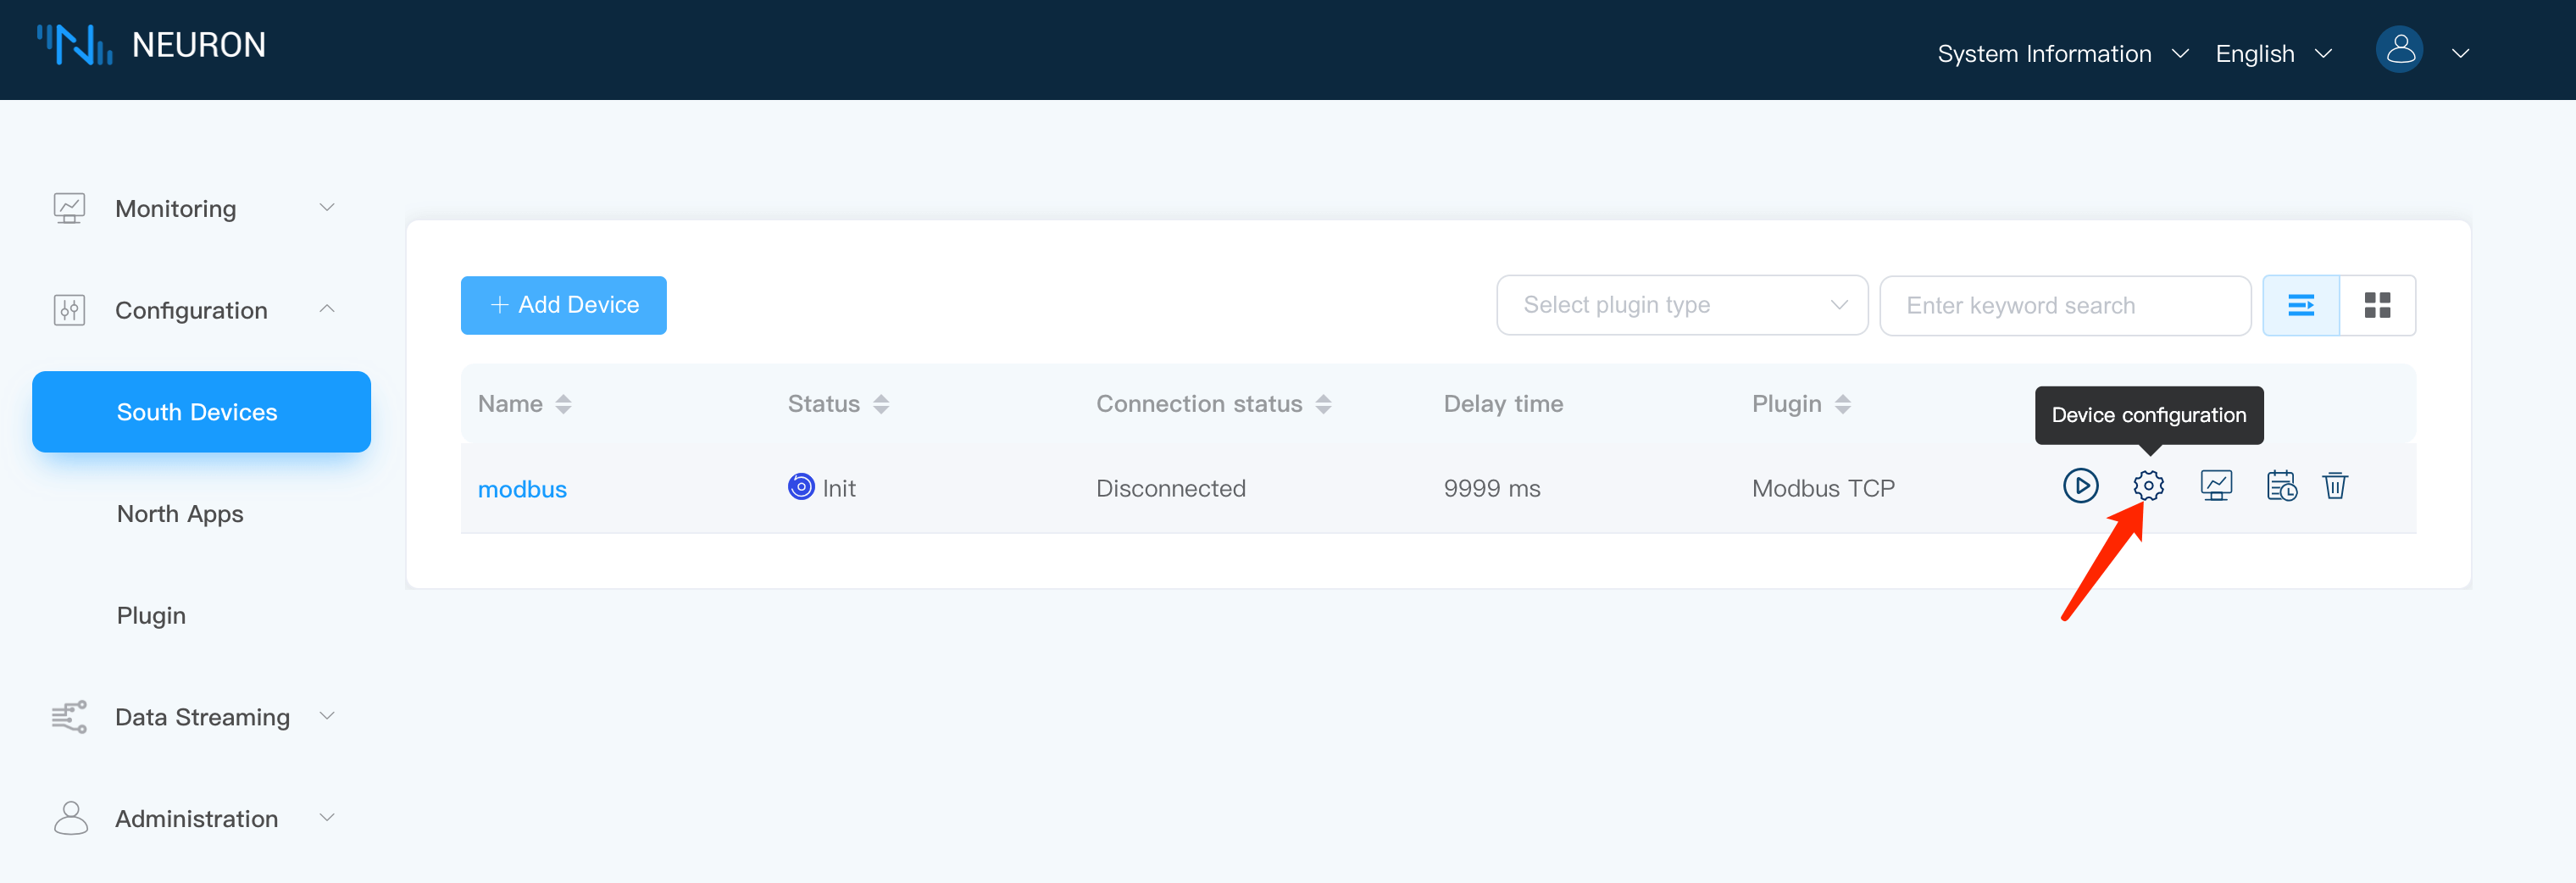Sort devices by Connection status

click(x=1323, y=404)
